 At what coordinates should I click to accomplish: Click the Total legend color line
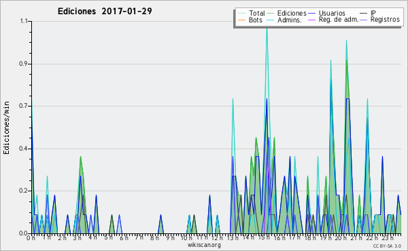coord(241,14)
